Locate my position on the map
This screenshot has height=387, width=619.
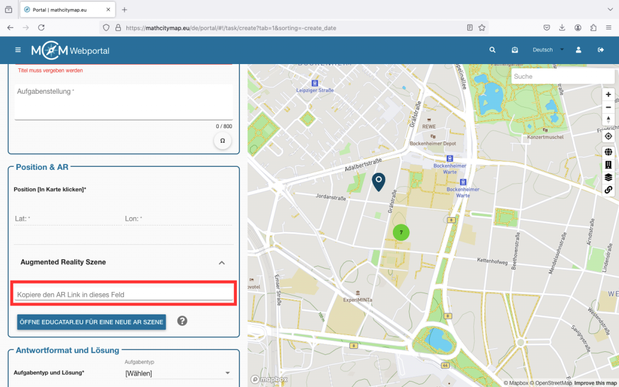[x=608, y=136]
